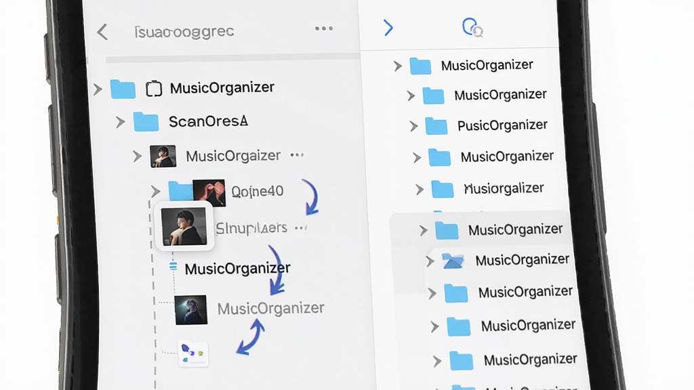Expand the MusicOrgaizer item
694x390 pixels.
[137, 156]
